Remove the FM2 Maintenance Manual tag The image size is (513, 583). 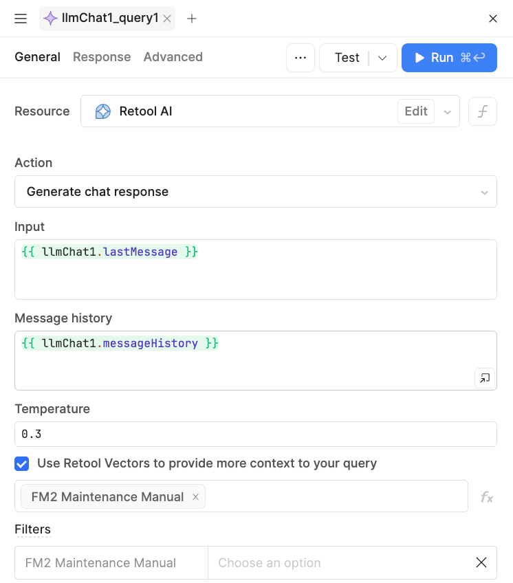(195, 496)
